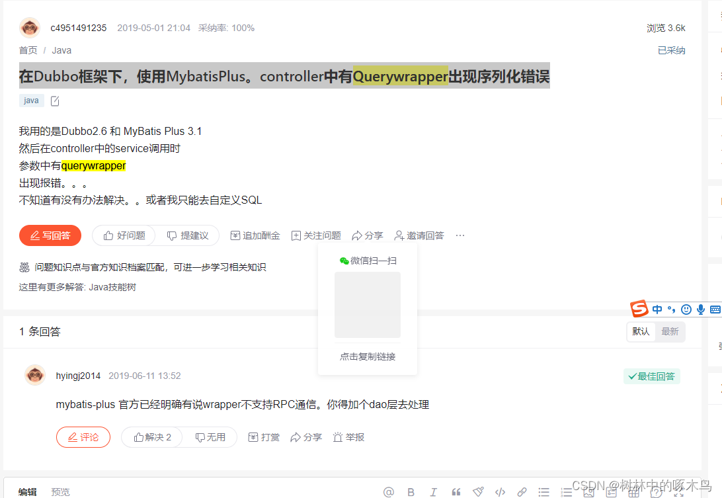Sort answers by 默认
Image resolution: width=722 pixels, height=498 pixels.
tap(641, 331)
